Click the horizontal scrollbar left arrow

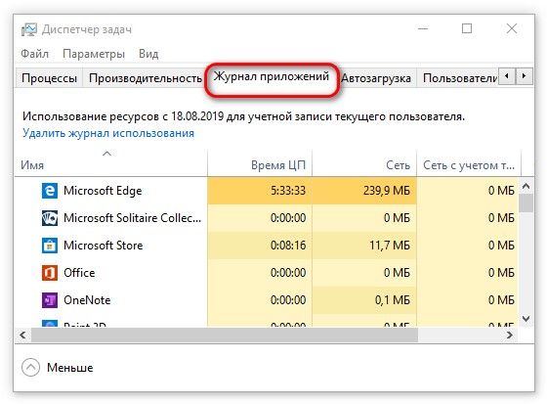23,336
